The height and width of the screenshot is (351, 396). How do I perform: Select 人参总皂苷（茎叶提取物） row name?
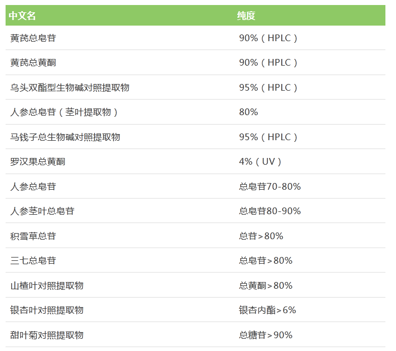(x=65, y=112)
